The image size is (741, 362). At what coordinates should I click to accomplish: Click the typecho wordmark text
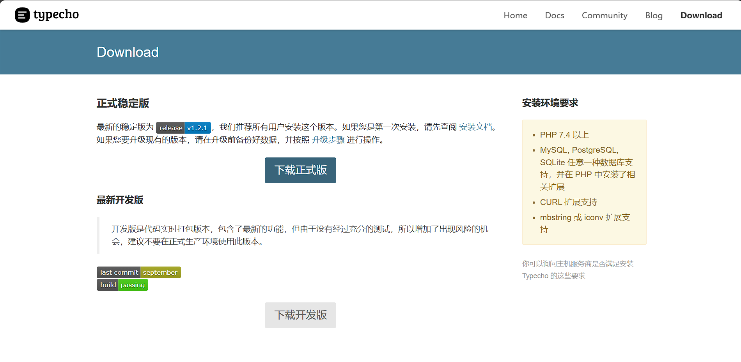(56, 15)
